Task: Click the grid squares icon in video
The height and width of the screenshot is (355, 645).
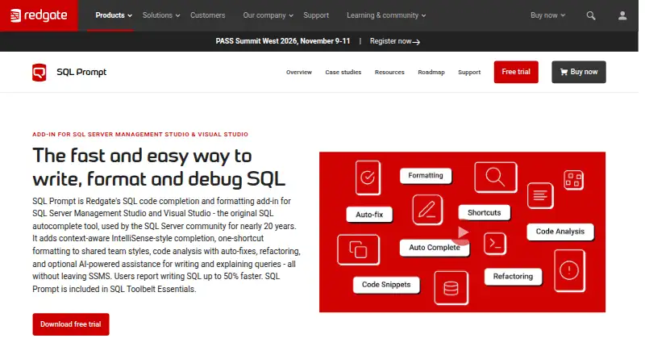Action: (573, 180)
